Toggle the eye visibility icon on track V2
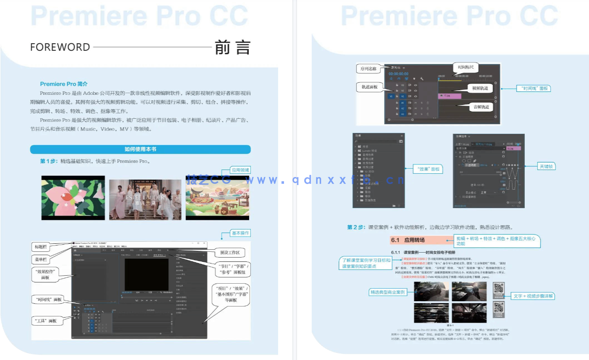589x360 pixels. click(x=415, y=91)
